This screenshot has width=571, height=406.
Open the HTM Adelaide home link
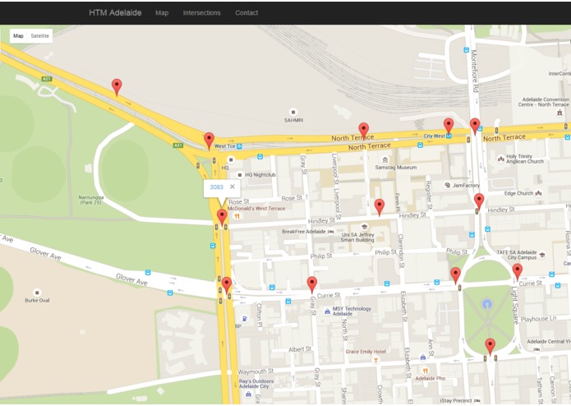[115, 13]
